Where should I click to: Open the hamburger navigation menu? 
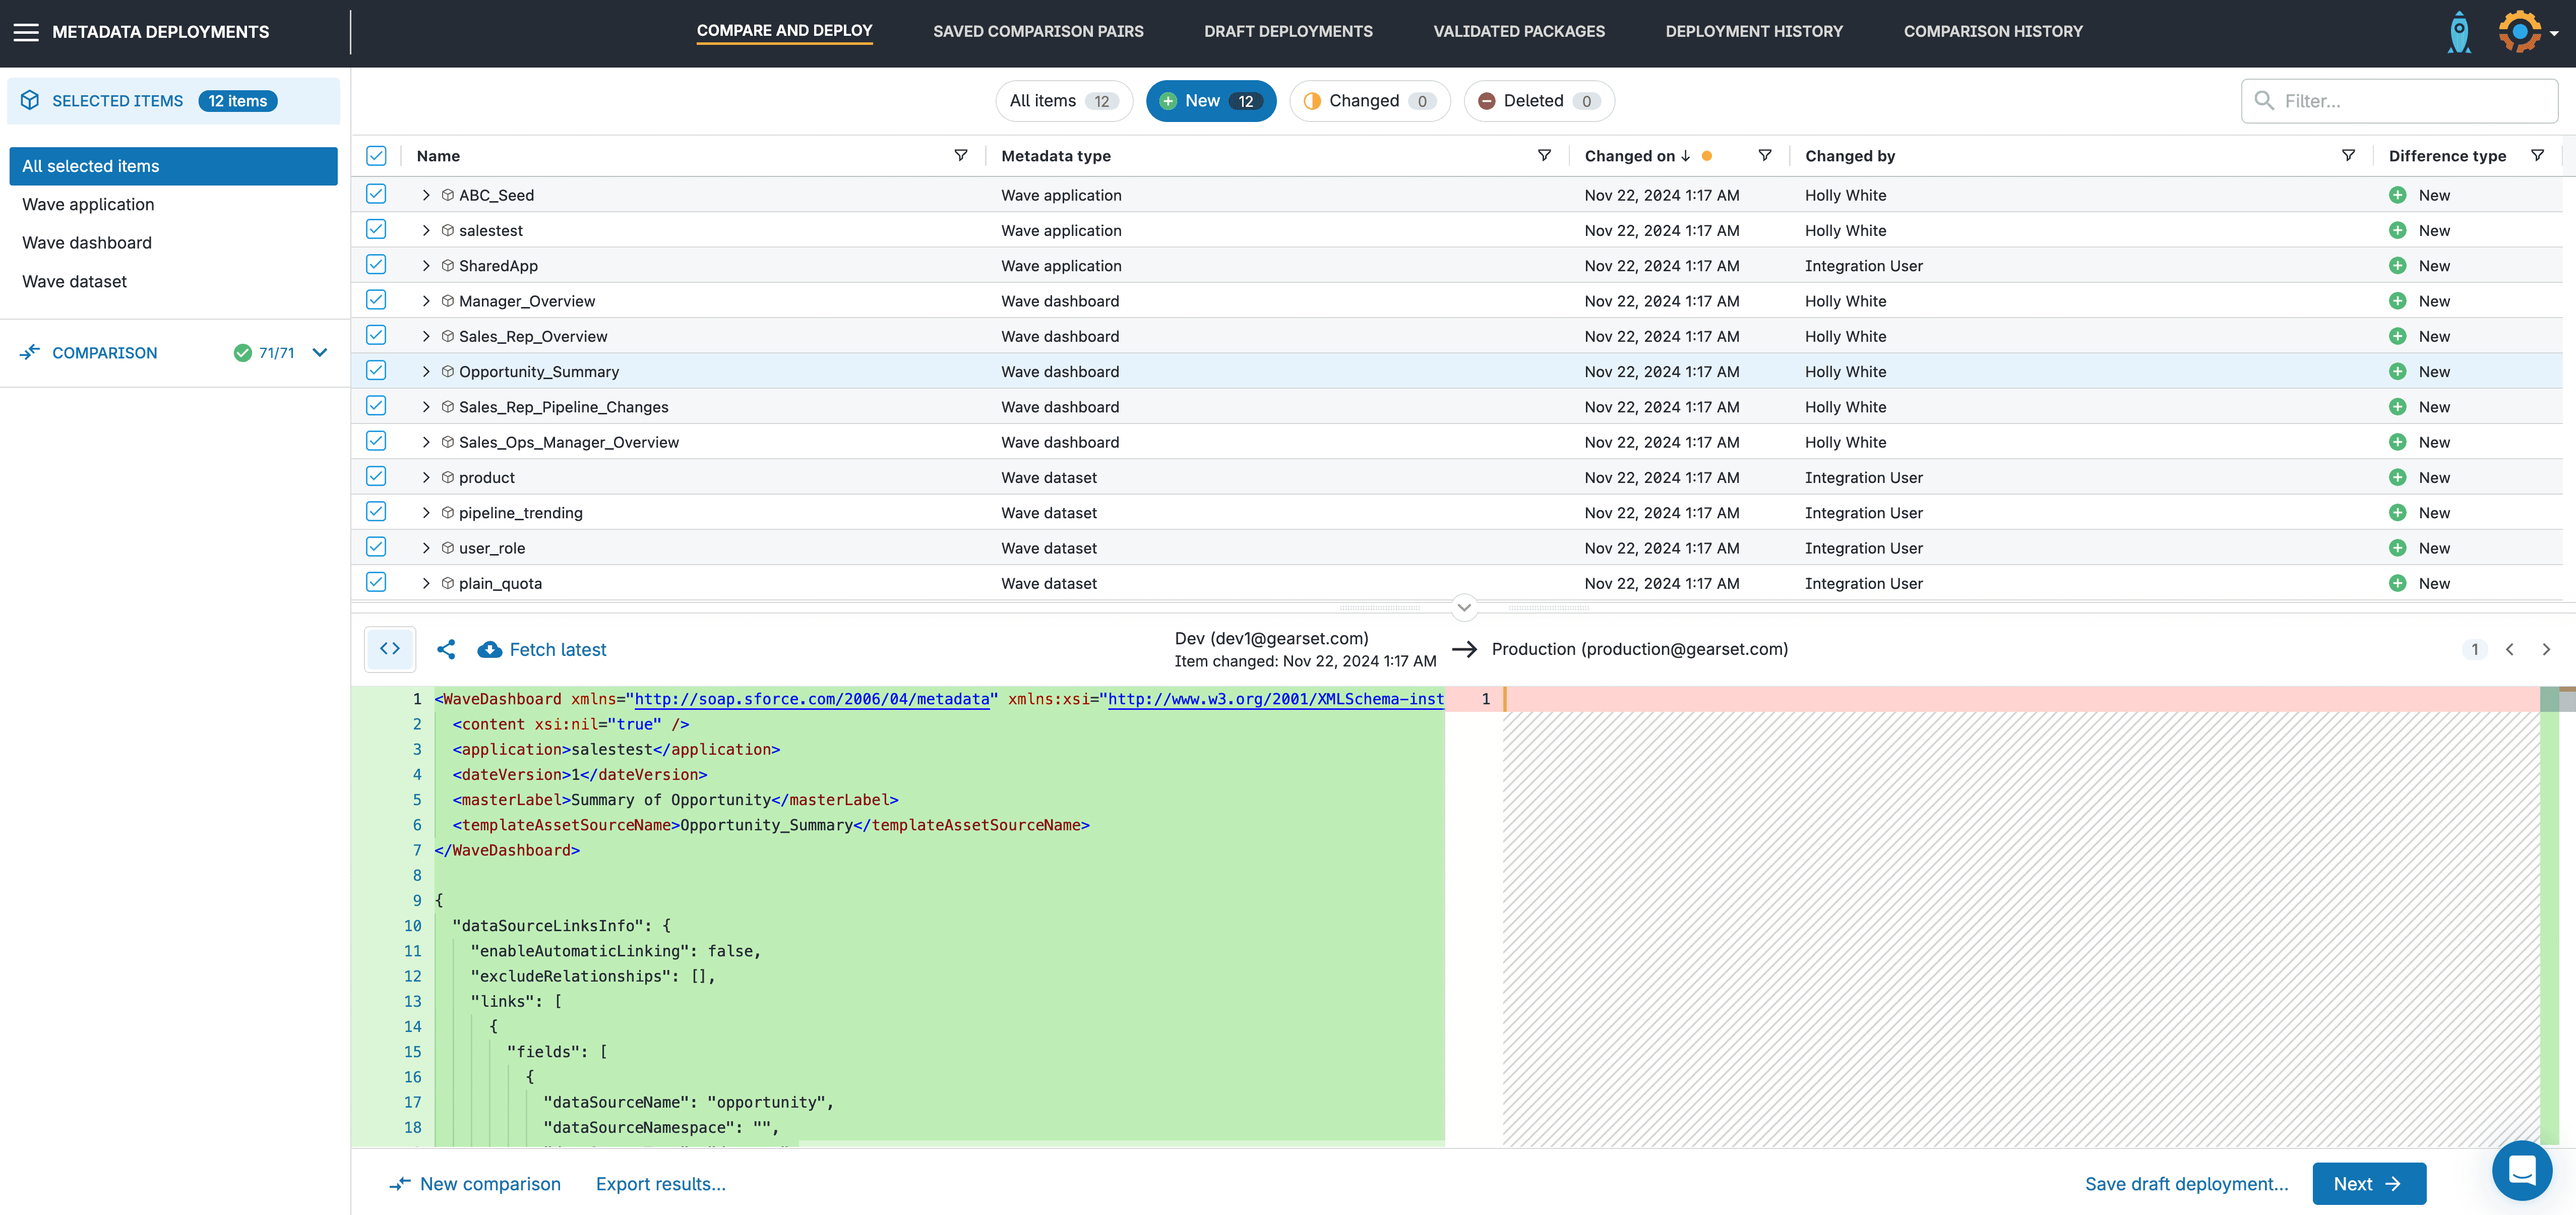(x=26, y=32)
